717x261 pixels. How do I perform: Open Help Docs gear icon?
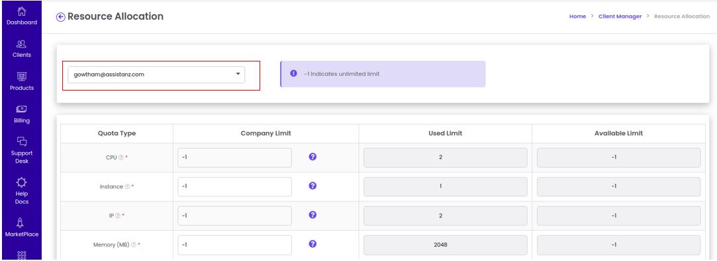click(21, 182)
